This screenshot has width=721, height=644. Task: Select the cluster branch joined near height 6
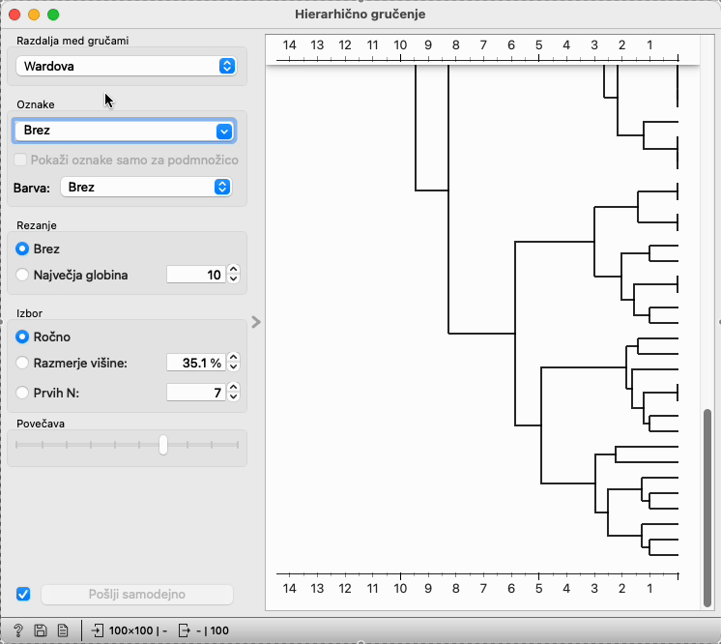pyautogui.click(x=515, y=333)
